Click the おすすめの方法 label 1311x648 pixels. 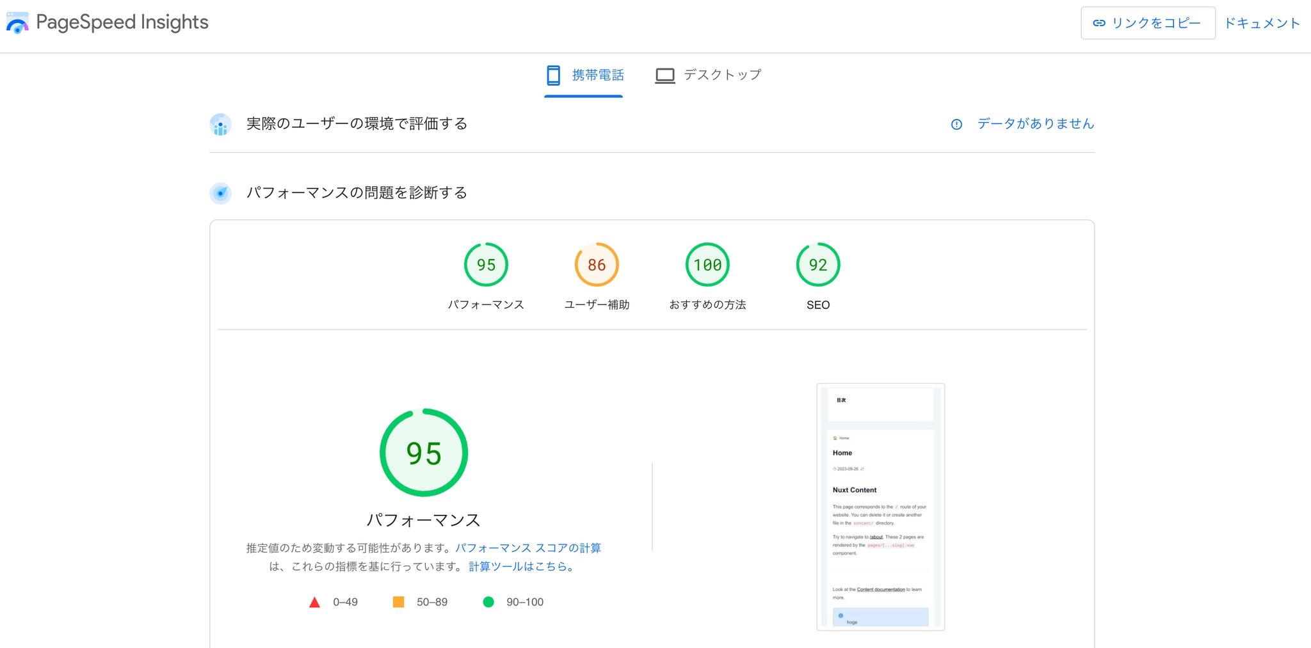pyautogui.click(x=707, y=304)
